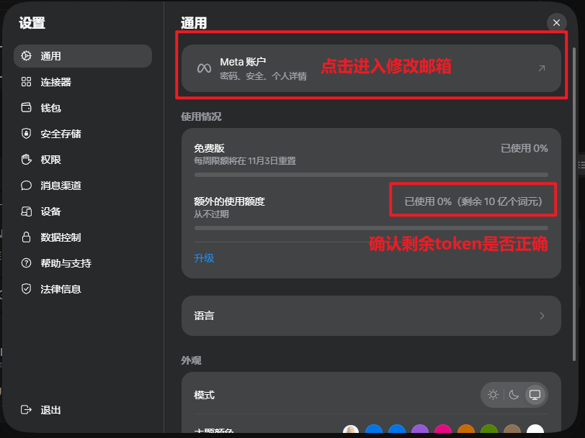Close the settings dialog with the X
Screen dimensions: 585x438
pyautogui.click(x=556, y=23)
